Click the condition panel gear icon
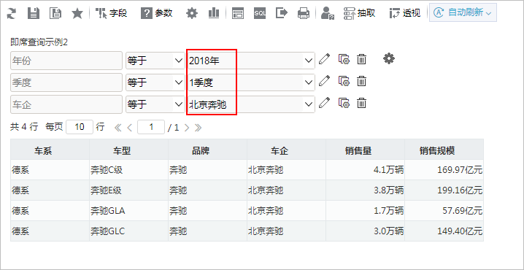The width and height of the screenshot is (524, 270). click(x=389, y=59)
